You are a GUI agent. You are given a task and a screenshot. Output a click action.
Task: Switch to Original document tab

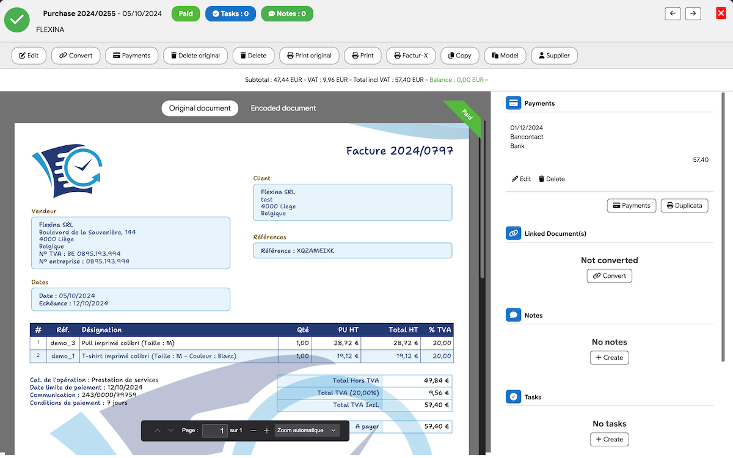[200, 108]
